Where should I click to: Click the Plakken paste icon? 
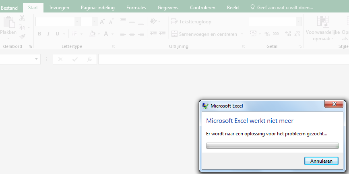click(x=9, y=22)
